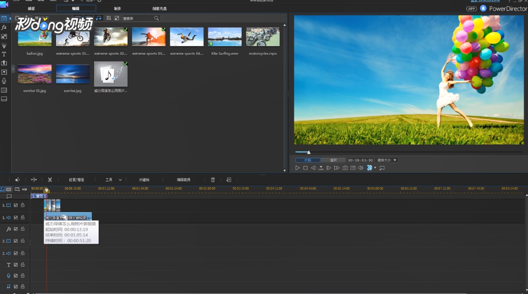Screen dimensions: 528x294
Task: Play the preview
Action: 297,168
